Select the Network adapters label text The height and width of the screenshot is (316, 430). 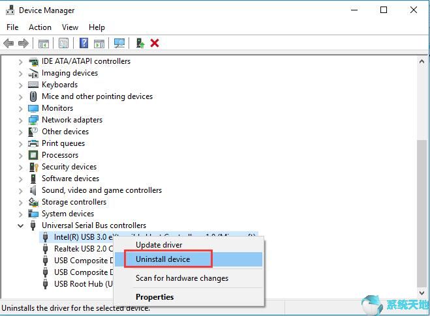[72, 120]
